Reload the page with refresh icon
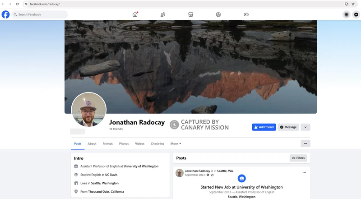 (x=17, y=4)
